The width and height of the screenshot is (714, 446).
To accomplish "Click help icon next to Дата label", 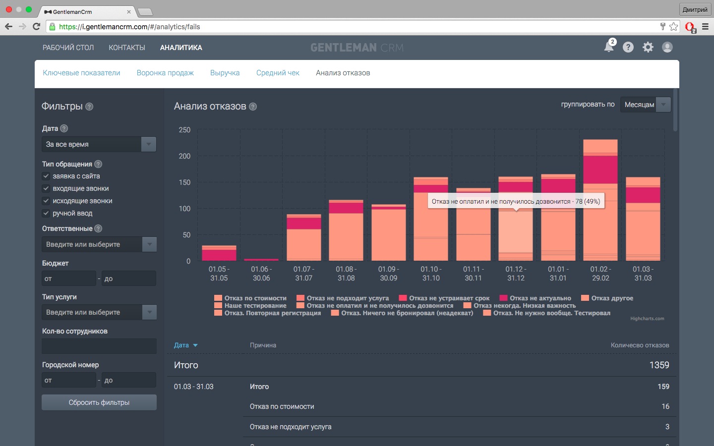I will (x=64, y=128).
